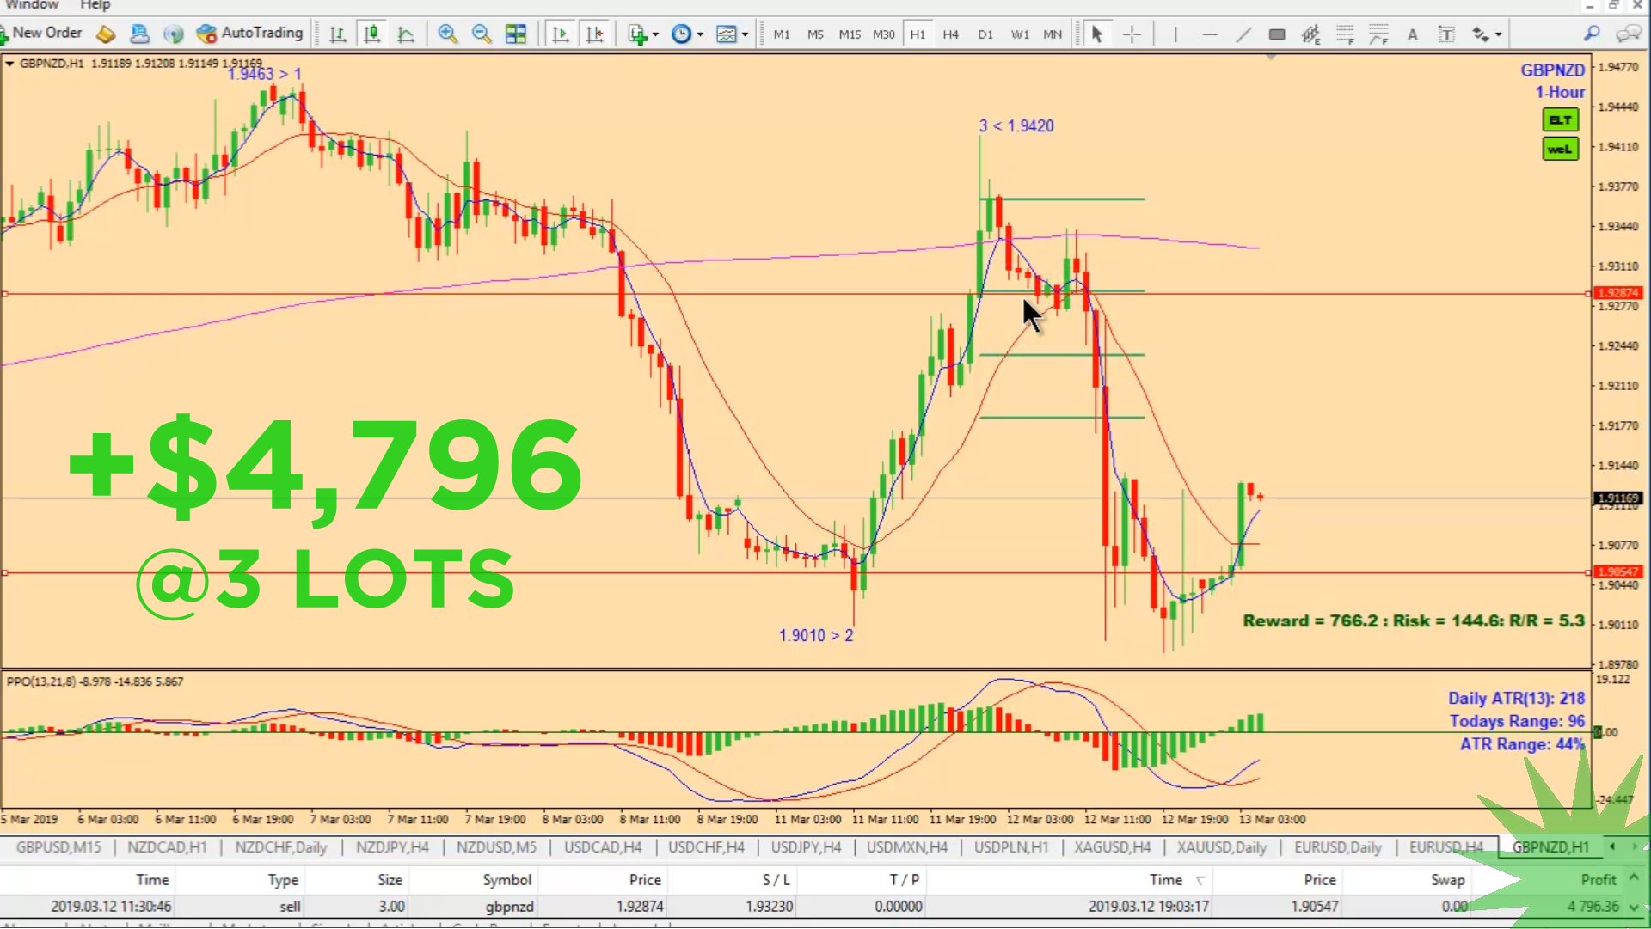1651x929 pixels.
Task: Select the D1 timeframe
Action: tap(985, 34)
